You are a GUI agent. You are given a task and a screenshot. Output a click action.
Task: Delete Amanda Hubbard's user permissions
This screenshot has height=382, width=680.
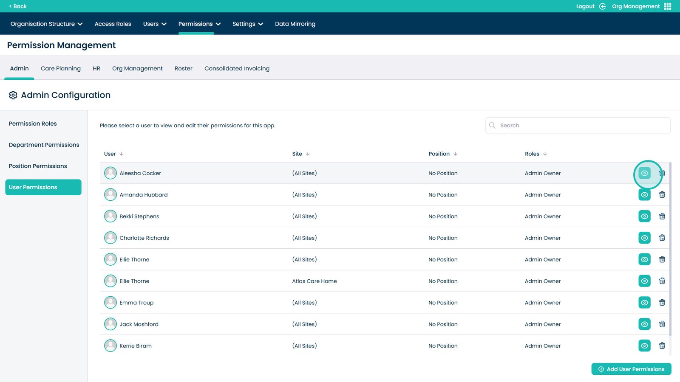[x=662, y=195]
